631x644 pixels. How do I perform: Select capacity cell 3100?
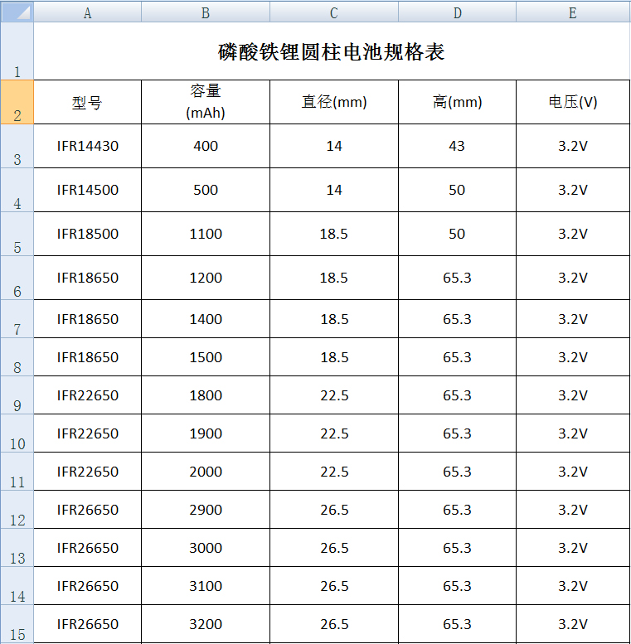[206, 586]
